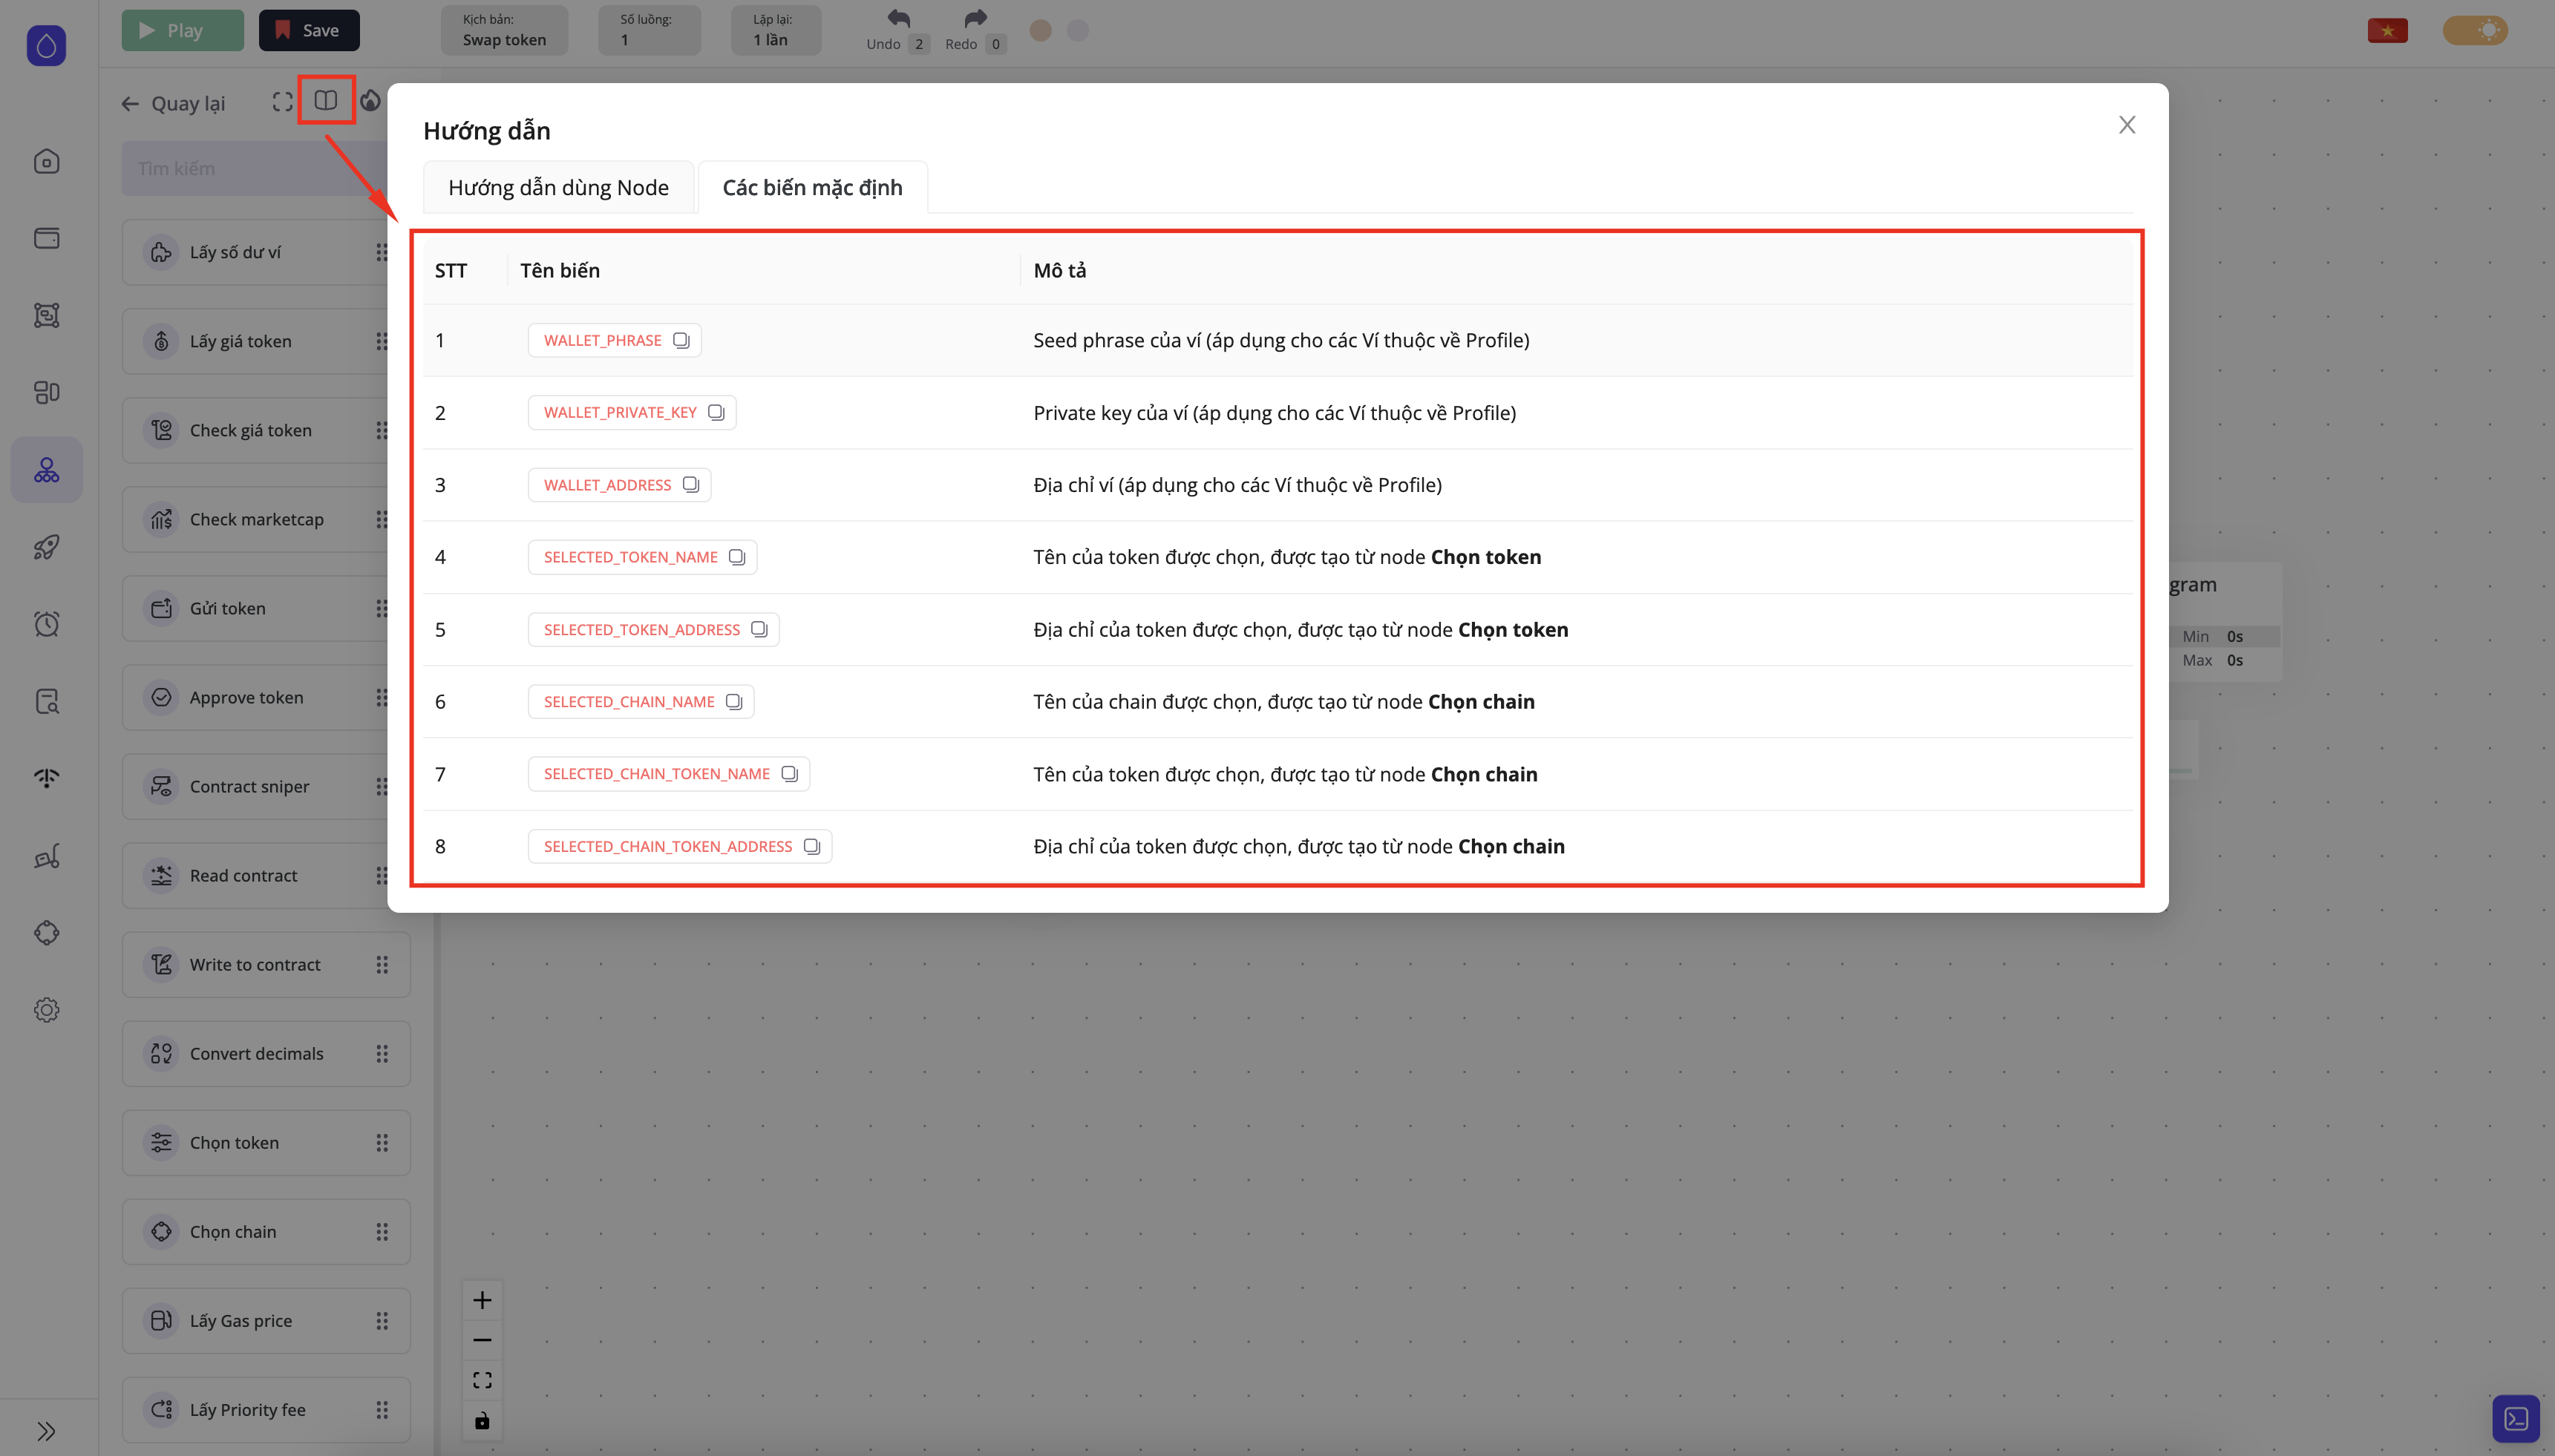Screen dimensions: 2555x1456
Task: Open the Lặp lại 1 lần field
Action: click(775, 30)
